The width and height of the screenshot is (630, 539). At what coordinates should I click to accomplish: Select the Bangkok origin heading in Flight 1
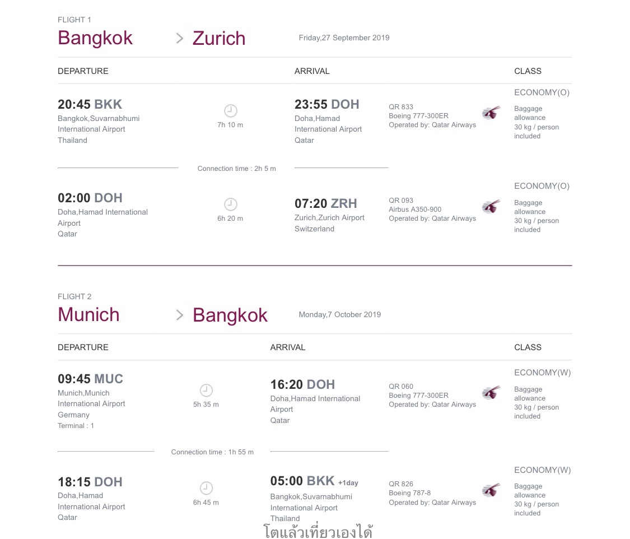click(x=95, y=38)
